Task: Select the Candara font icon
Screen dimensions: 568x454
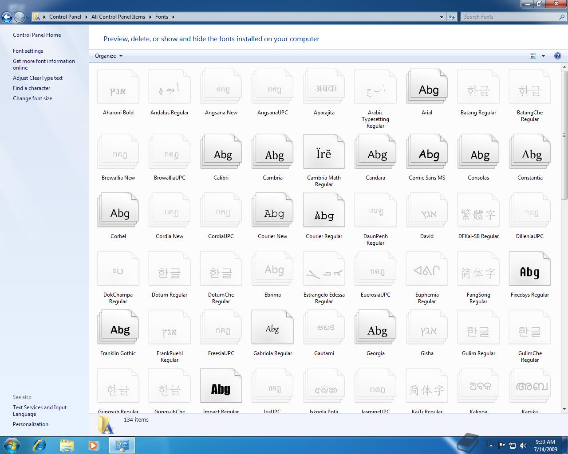Action: tap(375, 152)
